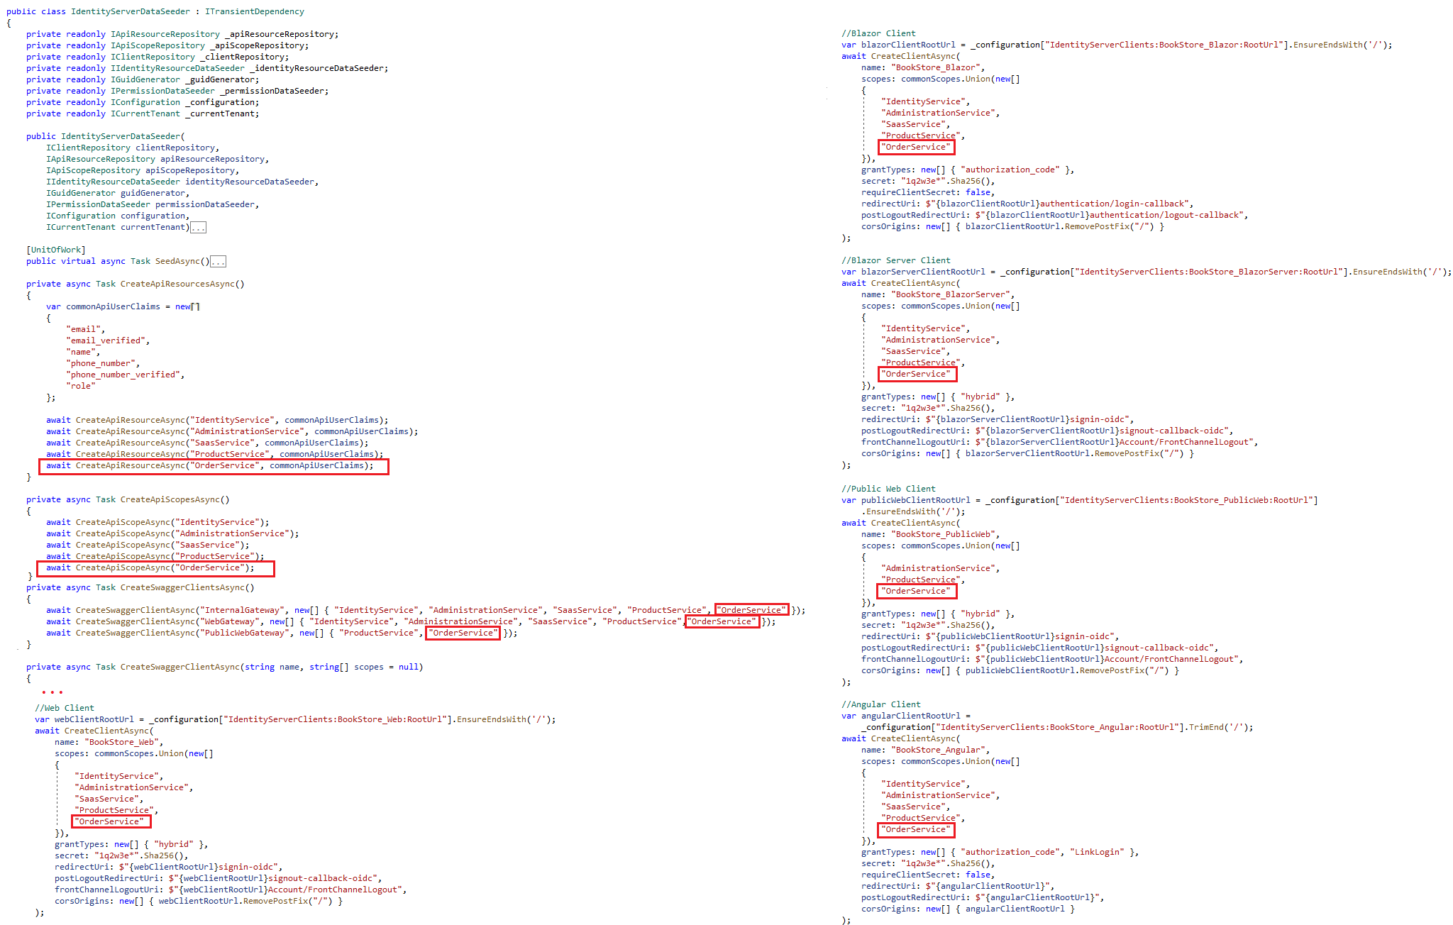1453x925 pixels.
Task: Click the authorization_code grant type for BookStore_Blazor
Action: point(1009,169)
